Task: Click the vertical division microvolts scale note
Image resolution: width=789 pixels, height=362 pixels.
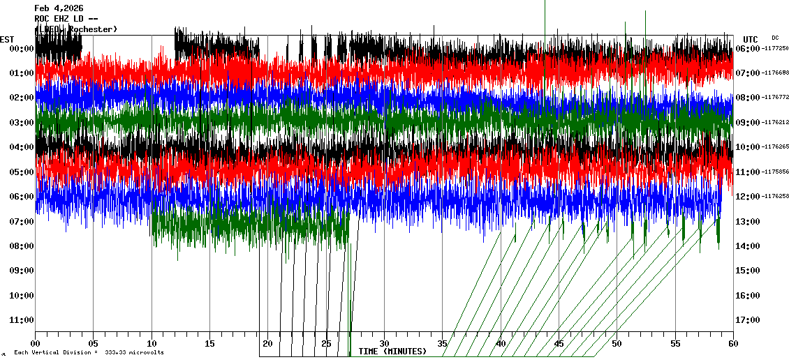Action: coord(89,353)
